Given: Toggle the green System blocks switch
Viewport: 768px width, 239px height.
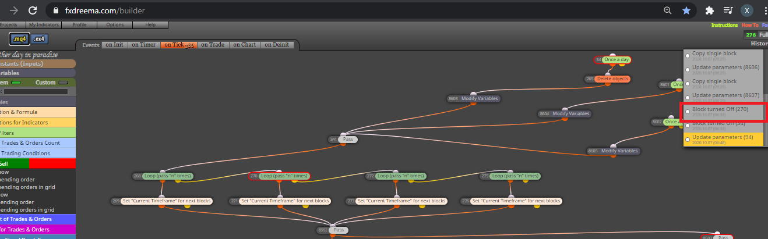Looking at the screenshot, I should tap(16, 83).
